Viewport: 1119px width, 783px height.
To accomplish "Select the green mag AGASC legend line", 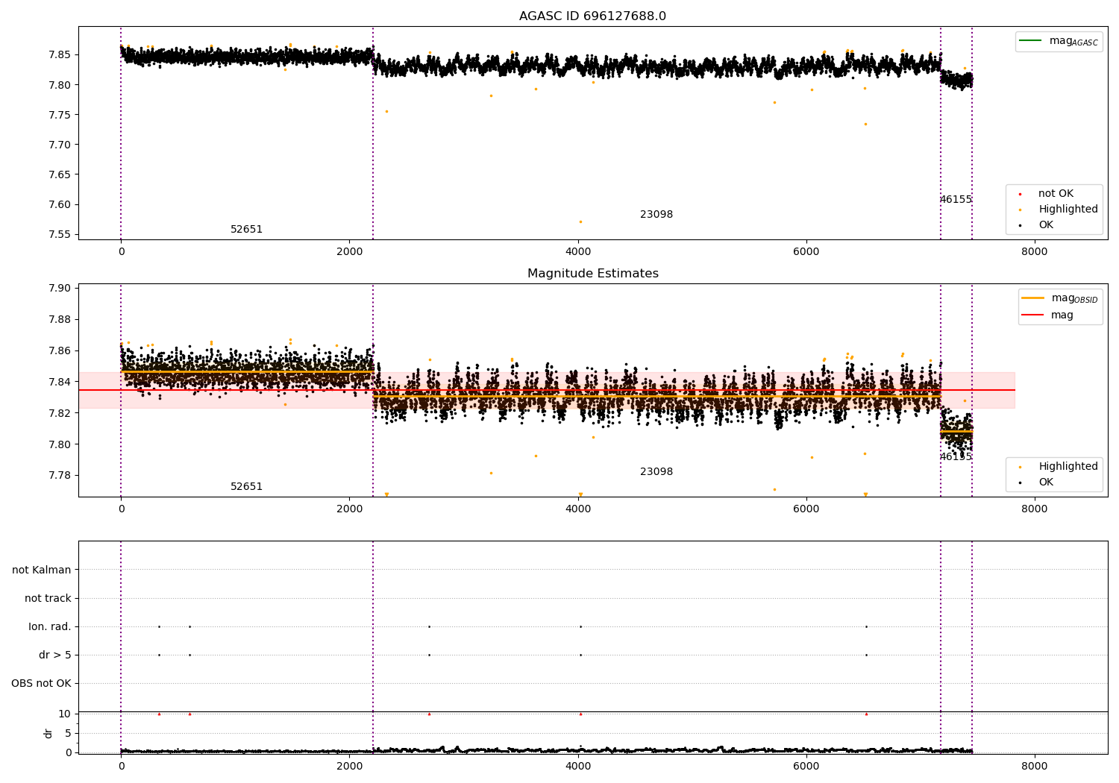I will point(1032,40).
